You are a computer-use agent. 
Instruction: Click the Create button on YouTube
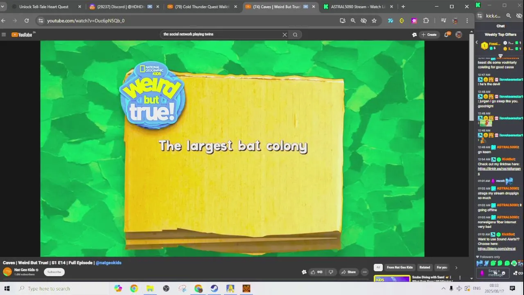pos(429,34)
